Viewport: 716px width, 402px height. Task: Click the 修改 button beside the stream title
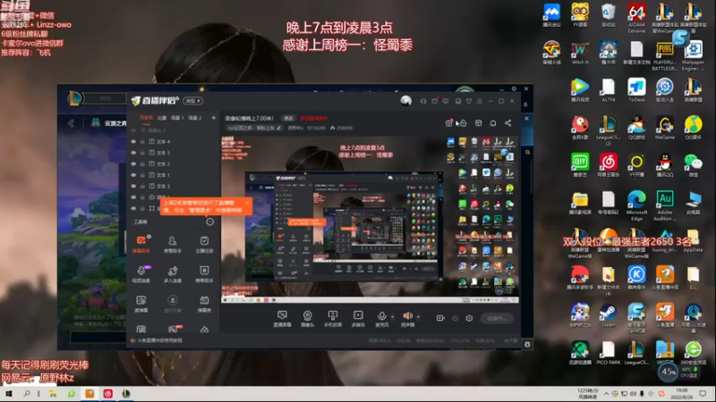coord(288,118)
